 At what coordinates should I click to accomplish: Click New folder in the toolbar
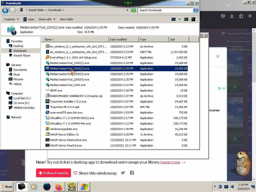coord(66,19)
